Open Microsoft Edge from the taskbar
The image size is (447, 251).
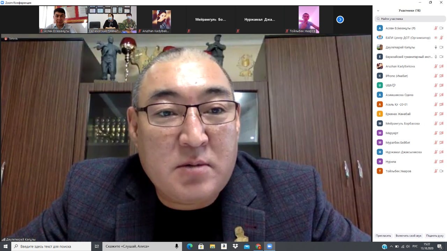(x=190, y=246)
